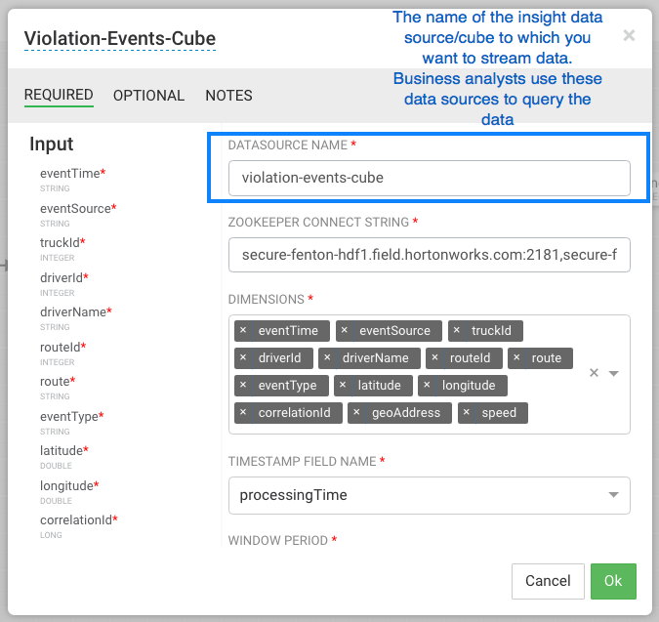Click the Cancel button

coord(548,581)
